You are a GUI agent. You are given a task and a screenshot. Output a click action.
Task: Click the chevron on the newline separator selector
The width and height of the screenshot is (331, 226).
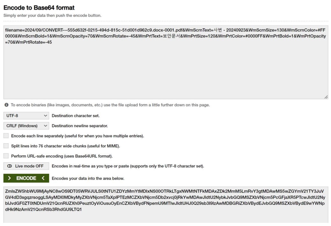(45, 126)
